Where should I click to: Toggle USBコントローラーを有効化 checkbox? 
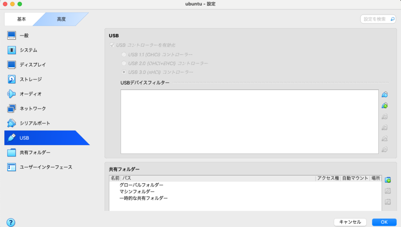113,45
